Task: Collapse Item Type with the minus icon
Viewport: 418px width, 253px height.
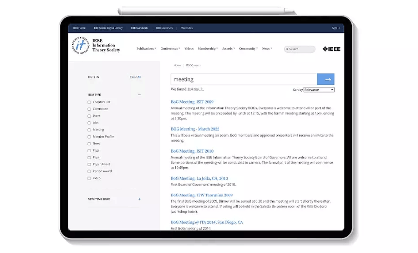Action: coord(139,95)
